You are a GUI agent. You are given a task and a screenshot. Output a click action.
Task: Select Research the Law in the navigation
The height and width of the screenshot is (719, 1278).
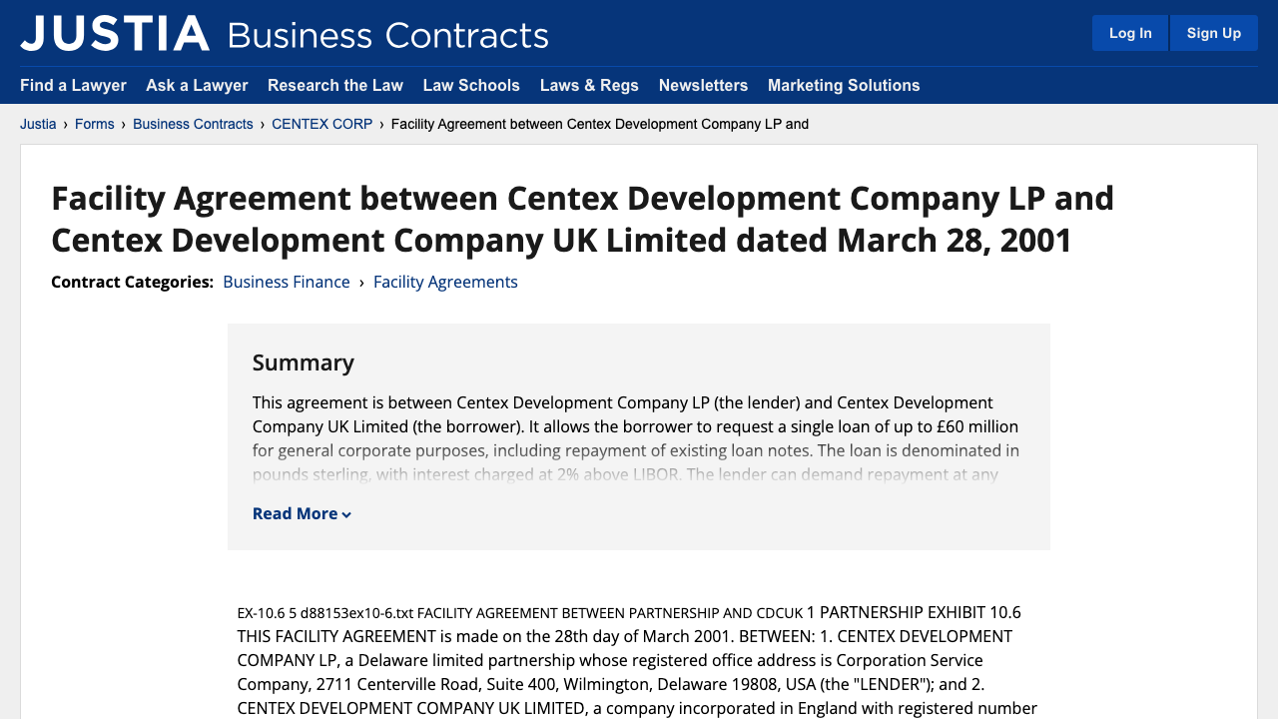(x=334, y=86)
